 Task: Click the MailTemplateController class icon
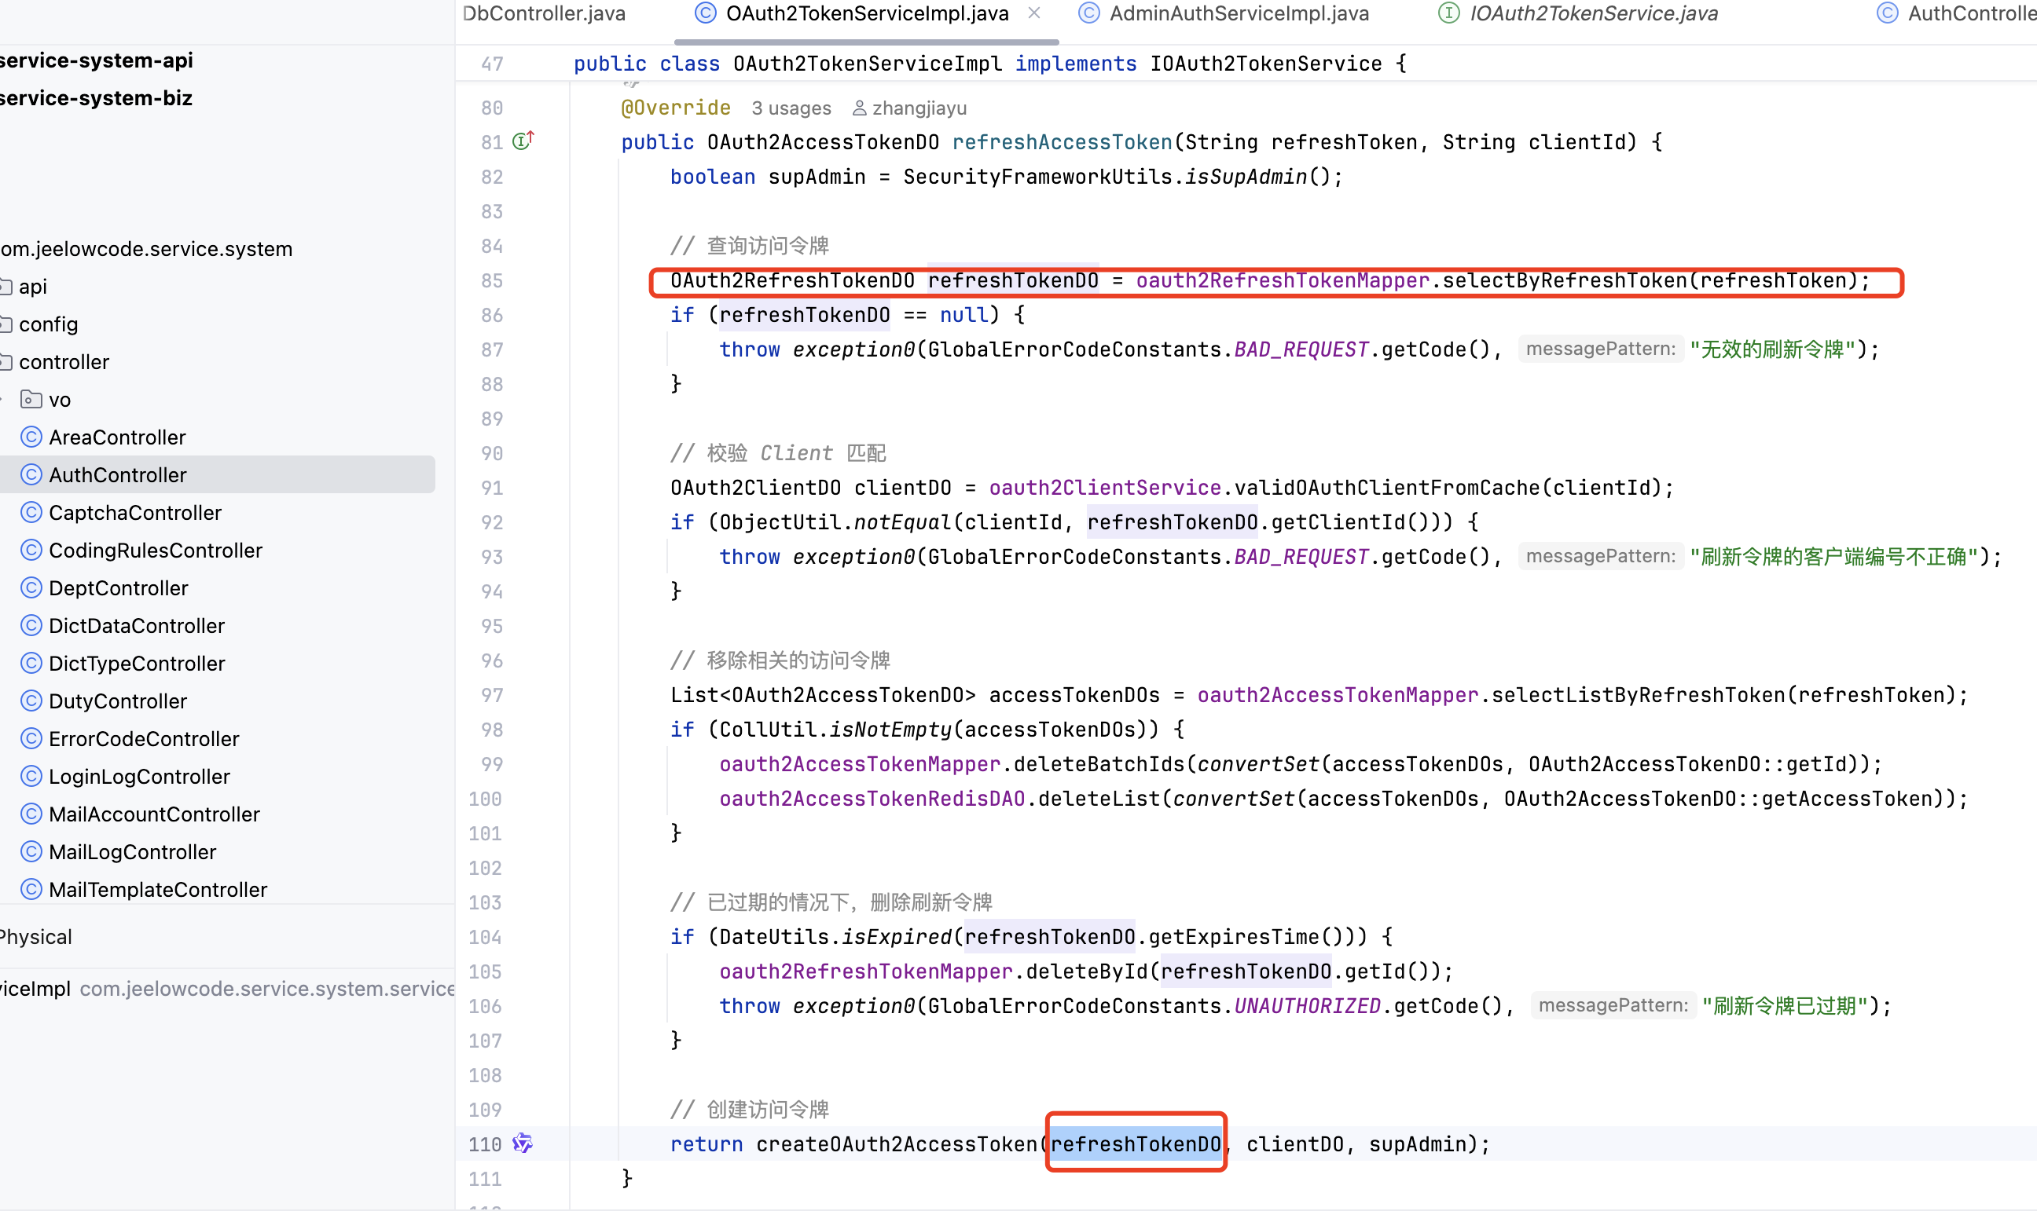click(31, 889)
